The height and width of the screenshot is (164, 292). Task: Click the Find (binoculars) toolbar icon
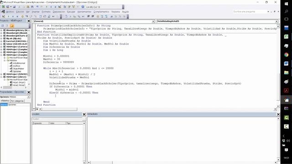tap(32, 7)
